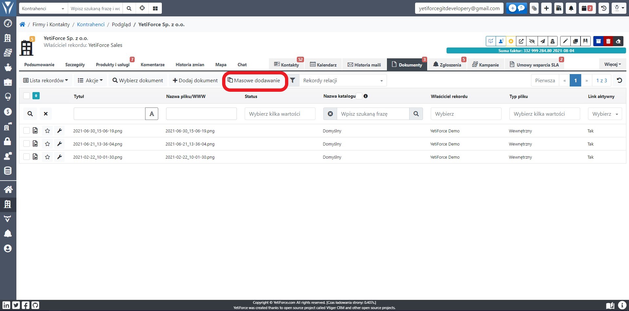Click the blue archive record icon

[599, 41]
